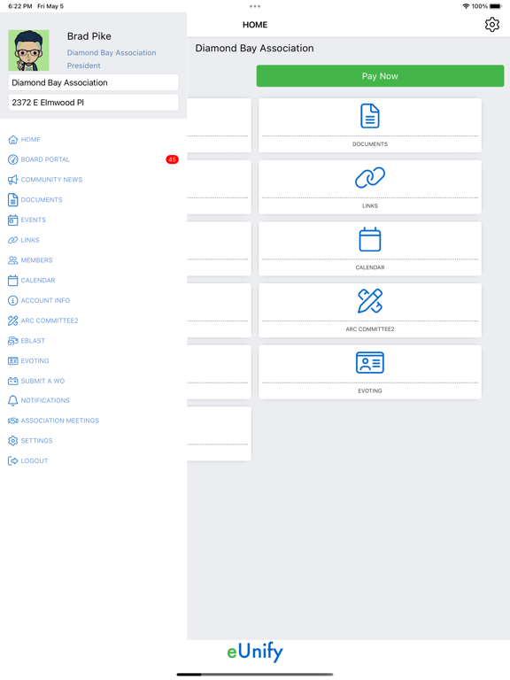Click the Submit a WO icon
Screen dimensions: 510x680
(x=13, y=382)
